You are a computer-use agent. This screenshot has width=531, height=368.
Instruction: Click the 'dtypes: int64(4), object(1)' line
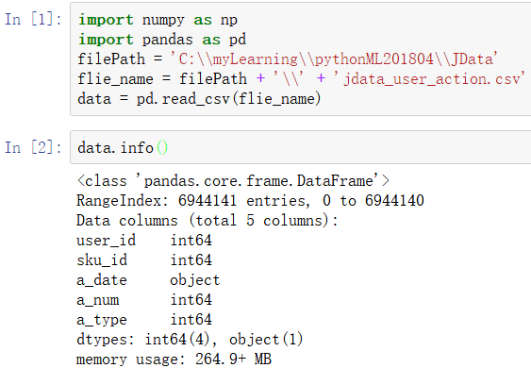click(x=190, y=340)
